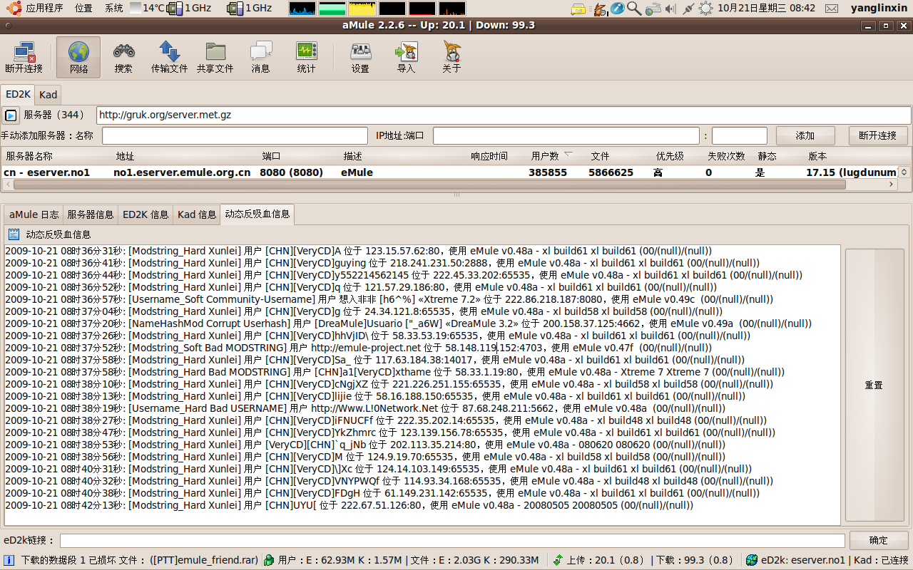The image size is (913, 570).
Task: Click the 添加 button
Action: pos(805,135)
